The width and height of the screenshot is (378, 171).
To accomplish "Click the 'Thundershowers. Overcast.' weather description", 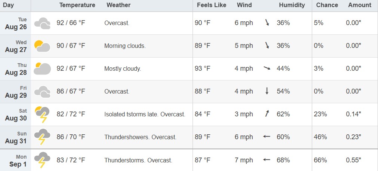I will (x=140, y=137).
